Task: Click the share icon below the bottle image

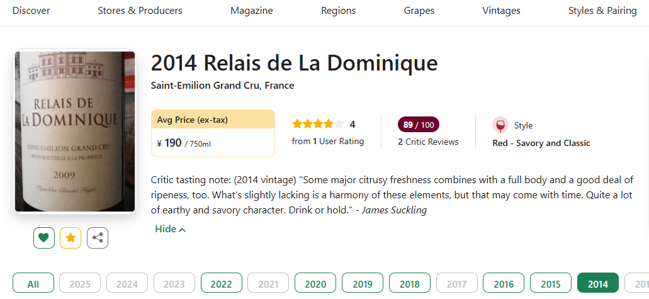Action: [x=98, y=238]
